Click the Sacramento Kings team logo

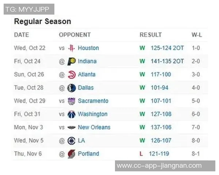[72, 101]
